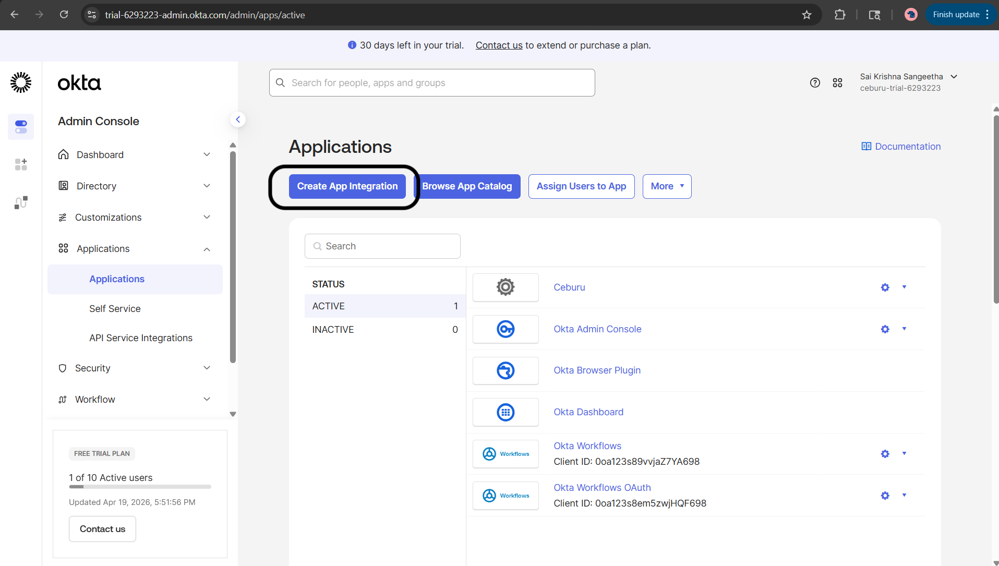Click the browser address bar URL
Screen dimensions: 999x566
(x=204, y=15)
